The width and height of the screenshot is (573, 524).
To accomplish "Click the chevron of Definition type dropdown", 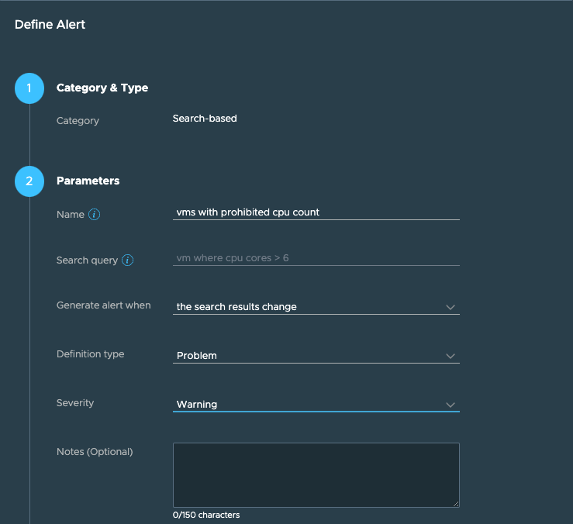I will tap(450, 356).
